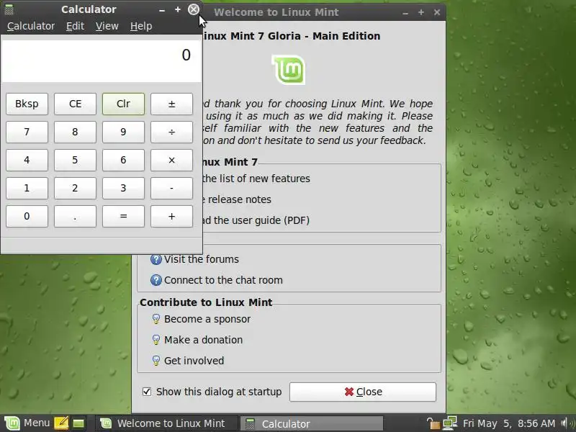
Task: Click the Bksp calculator key
Action: 27,104
